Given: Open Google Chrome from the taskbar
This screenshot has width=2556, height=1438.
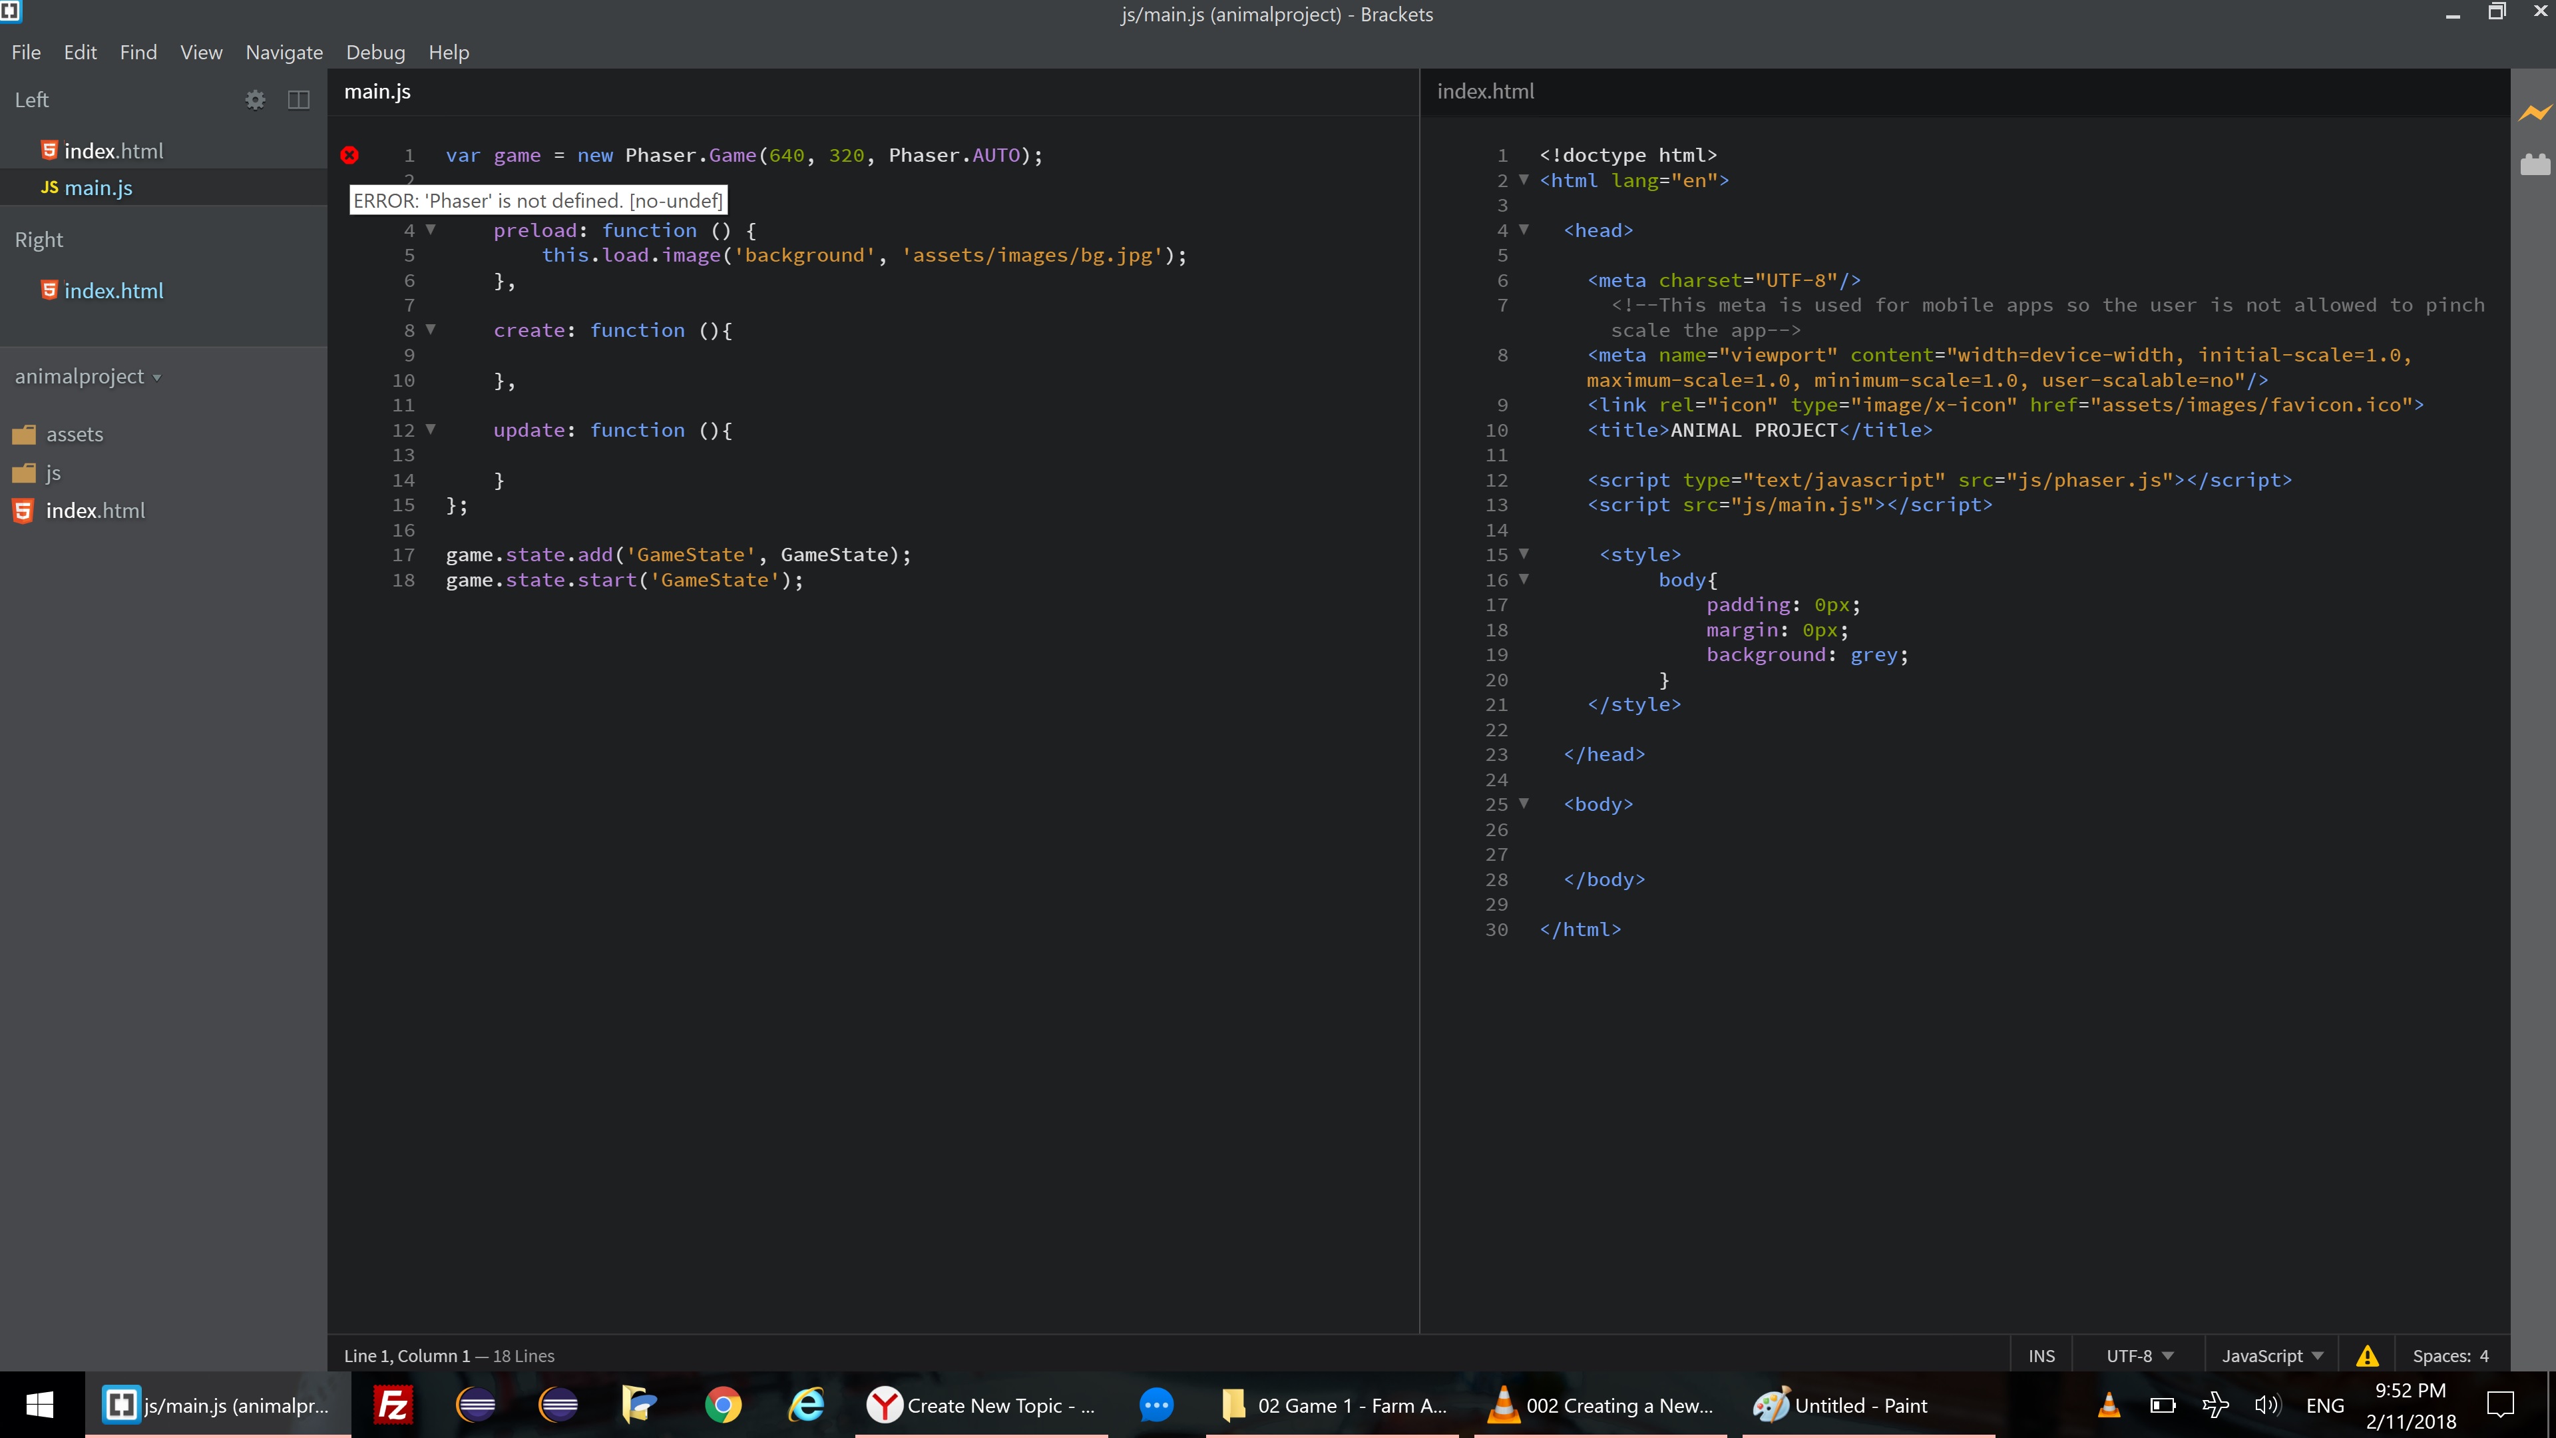Looking at the screenshot, I should click(x=722, y=1405).
